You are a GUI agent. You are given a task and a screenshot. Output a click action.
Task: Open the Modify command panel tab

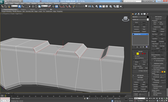[136, 14]
